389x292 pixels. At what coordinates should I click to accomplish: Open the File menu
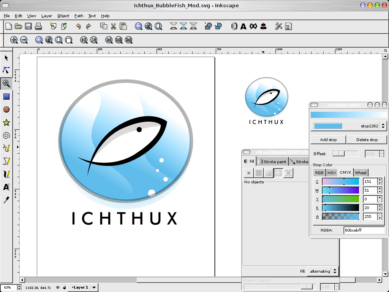pyautogui.click(x=7, y=16)
